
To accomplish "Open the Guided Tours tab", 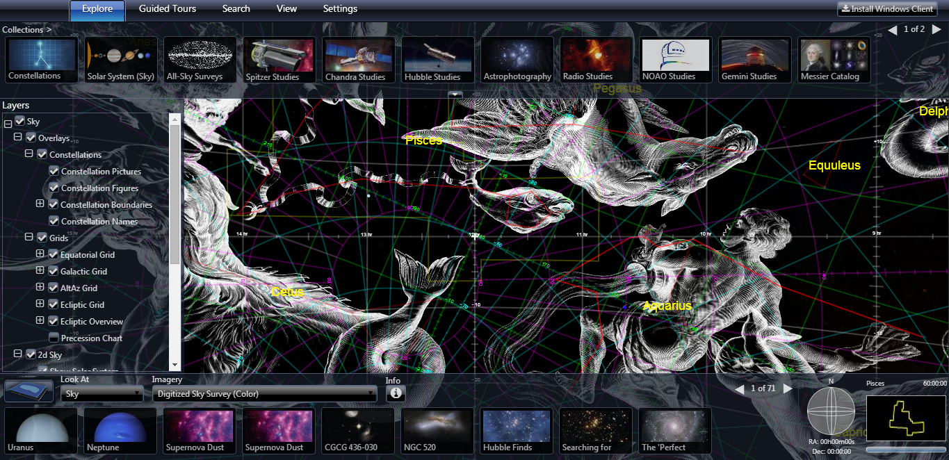I will [168, 9].
